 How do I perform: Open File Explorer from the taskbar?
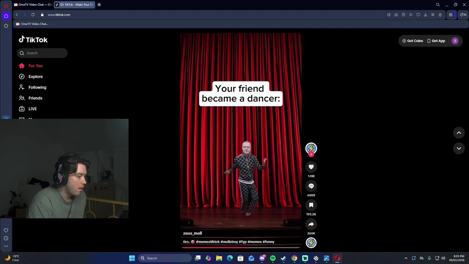[x=219, y=258]
